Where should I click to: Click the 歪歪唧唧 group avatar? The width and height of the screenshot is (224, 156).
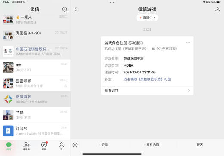click(x=8, y=83)
